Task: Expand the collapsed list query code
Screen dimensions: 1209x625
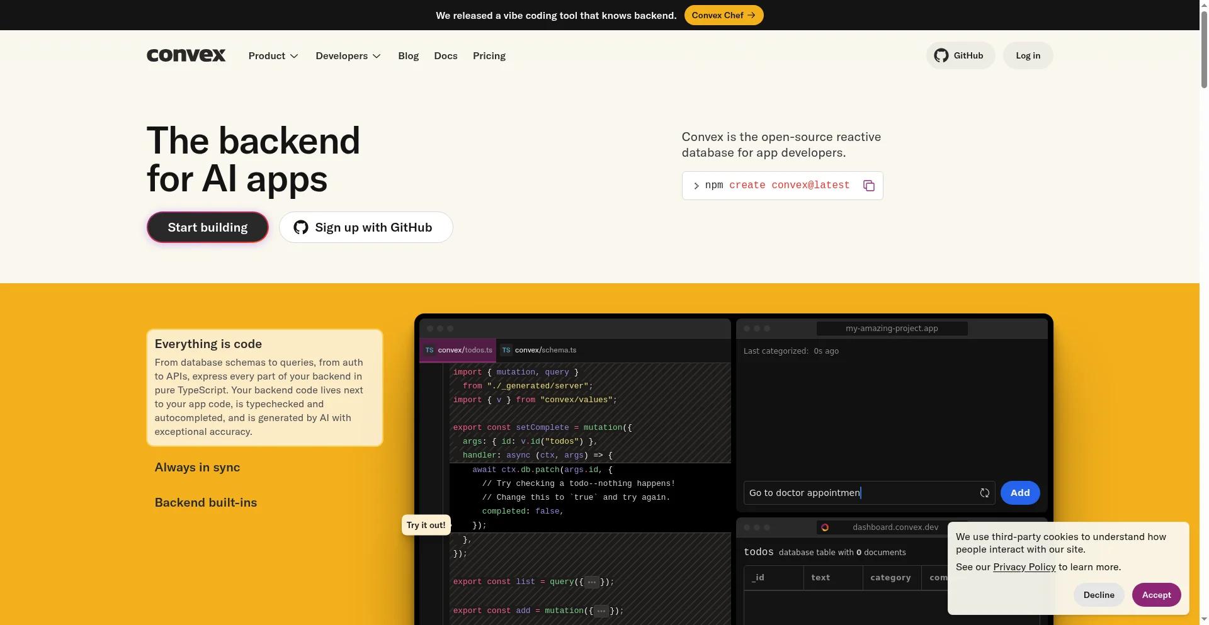Action: [x=591, y=582]
